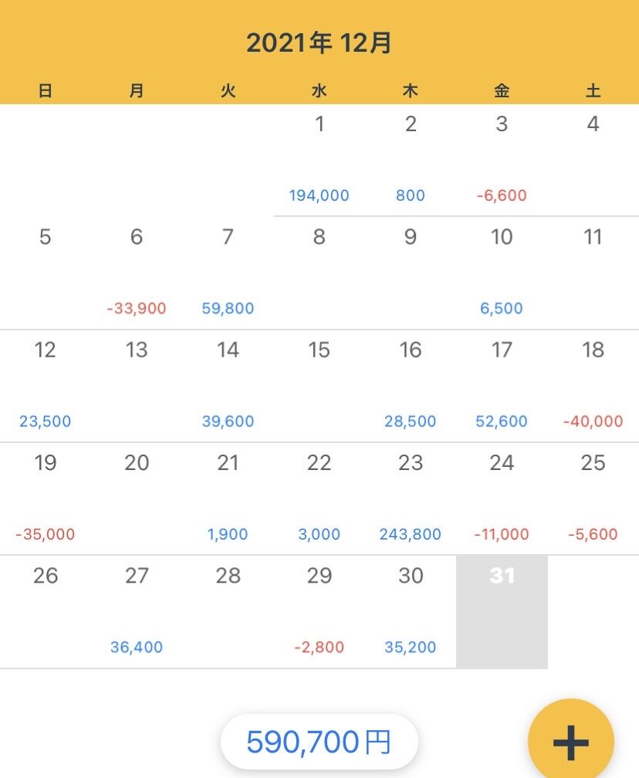Screen dimensions: 639x778
Task: Tap the yellow plus add button
Action: 570,741
